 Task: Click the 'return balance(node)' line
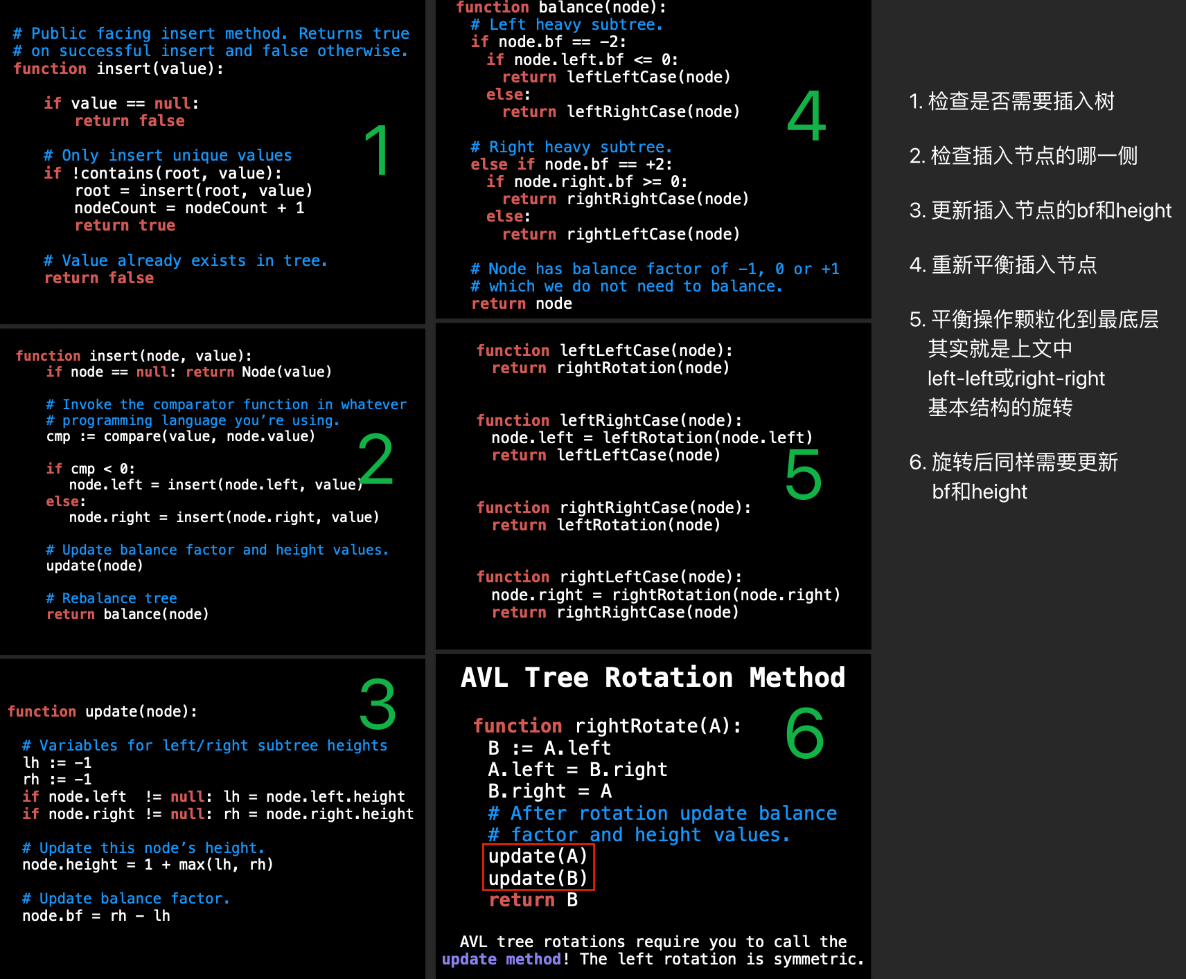tap(127, 614)
